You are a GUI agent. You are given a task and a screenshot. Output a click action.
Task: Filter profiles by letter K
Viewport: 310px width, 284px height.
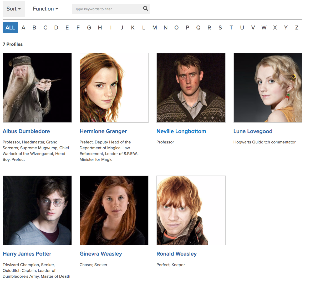(133, 28)
